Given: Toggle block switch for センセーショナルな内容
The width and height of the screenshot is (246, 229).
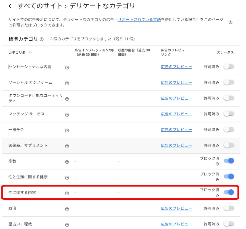Looking at the screenshot, I should click(x=229, y=66).
